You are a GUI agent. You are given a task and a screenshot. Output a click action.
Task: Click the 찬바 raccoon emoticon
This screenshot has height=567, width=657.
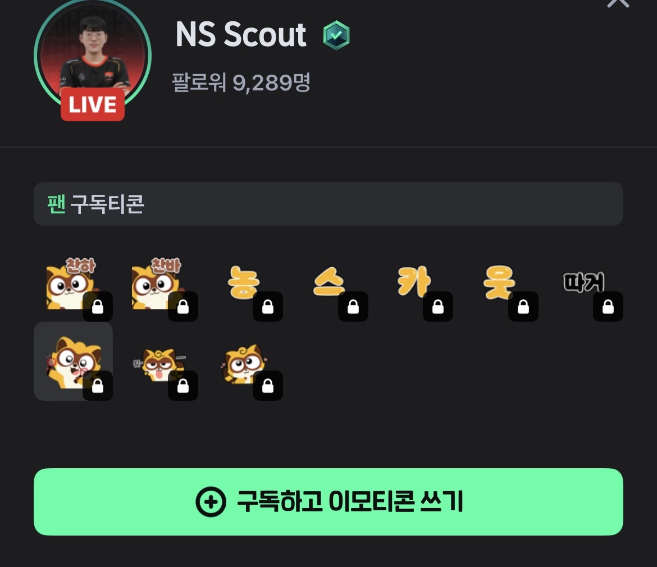(158, 283)
